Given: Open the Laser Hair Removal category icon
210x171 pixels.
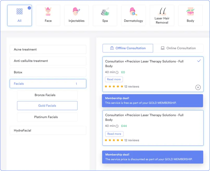Looking at the screenshot, I should click(162, 11).
